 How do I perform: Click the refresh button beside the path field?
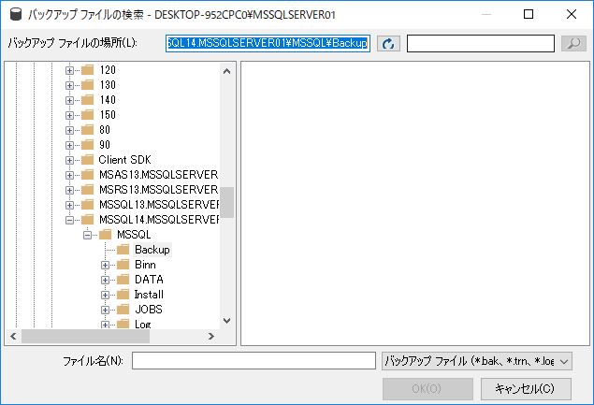click(388, 44)
